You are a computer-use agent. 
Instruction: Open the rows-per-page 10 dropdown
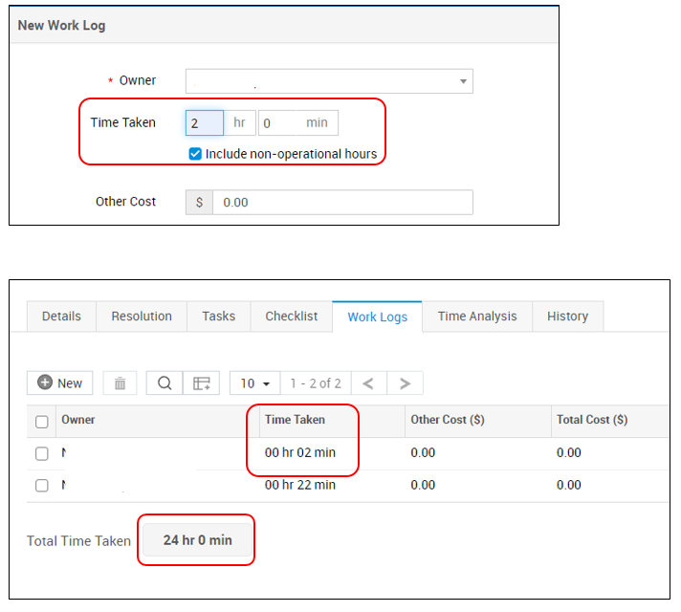click(x=255, y=383)
